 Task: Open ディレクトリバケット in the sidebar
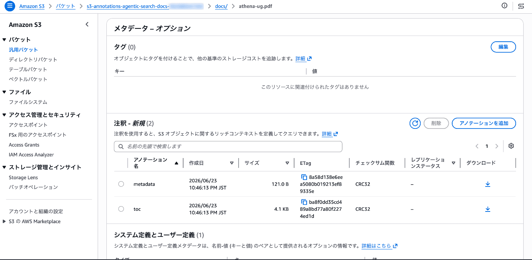pyautogui.click(x=33, y=60)
